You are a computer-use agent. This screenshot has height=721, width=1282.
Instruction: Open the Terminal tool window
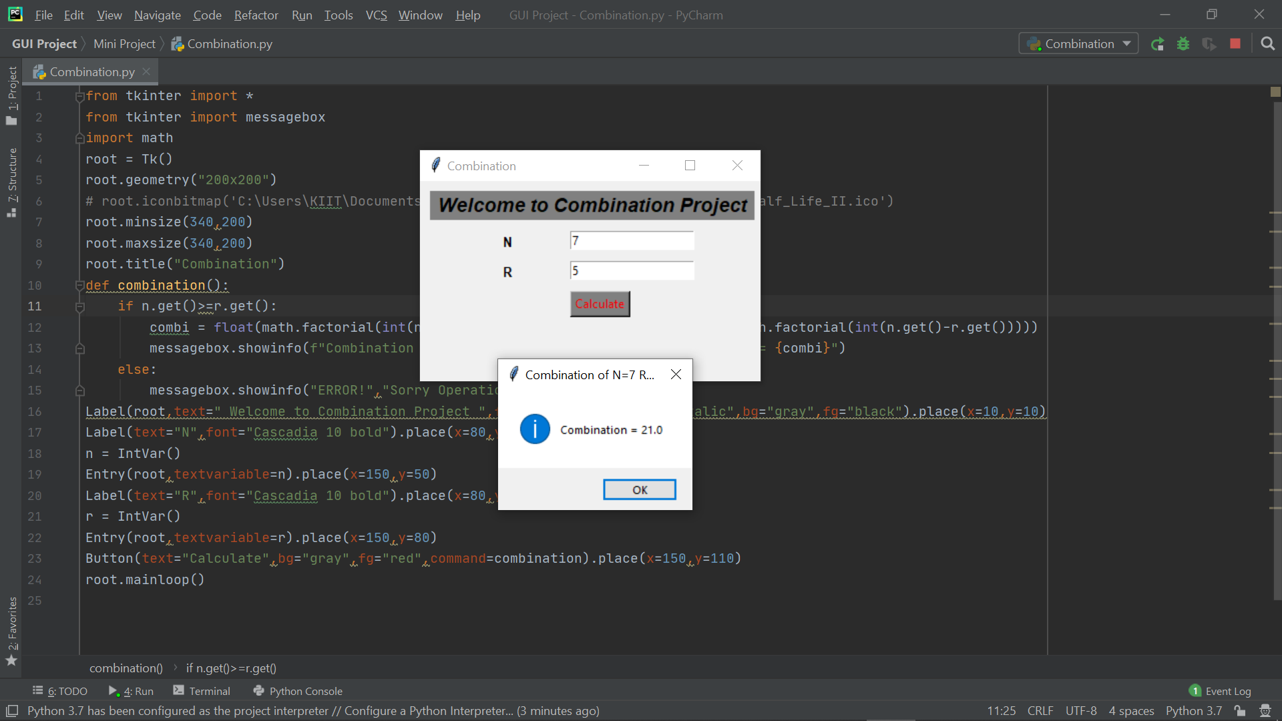pos(202,691)
